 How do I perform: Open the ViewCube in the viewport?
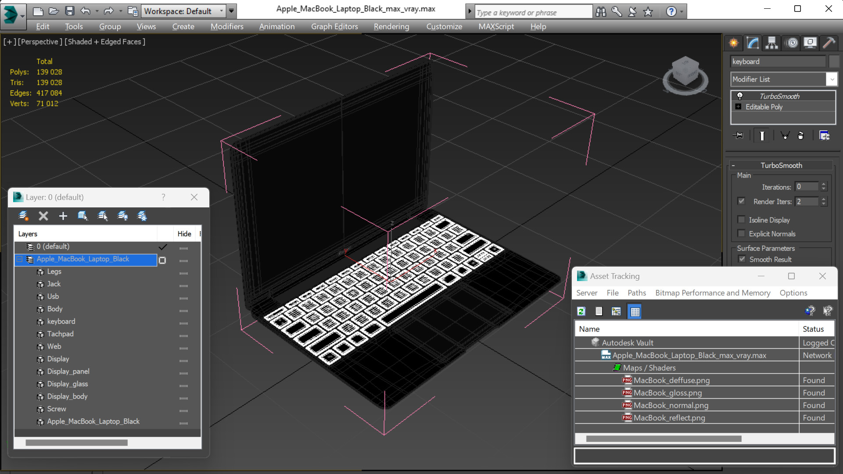pos(685,75)
